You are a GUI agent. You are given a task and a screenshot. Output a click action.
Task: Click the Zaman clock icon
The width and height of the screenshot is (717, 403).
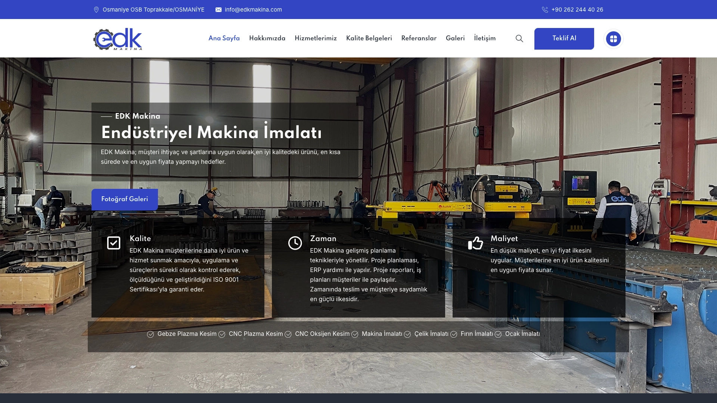click(295, 243)
